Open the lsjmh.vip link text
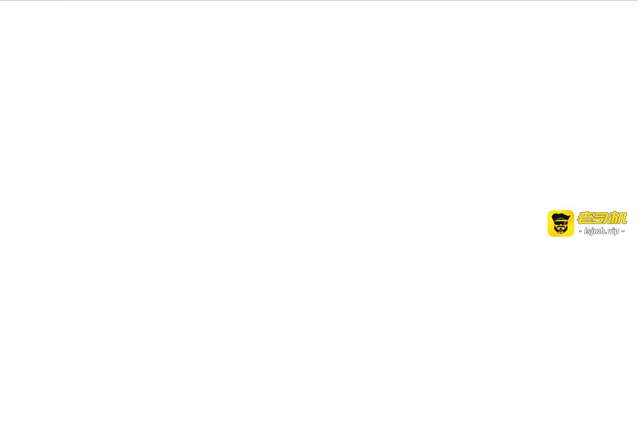Screen dimensions: 638x447 click(601, 231)
